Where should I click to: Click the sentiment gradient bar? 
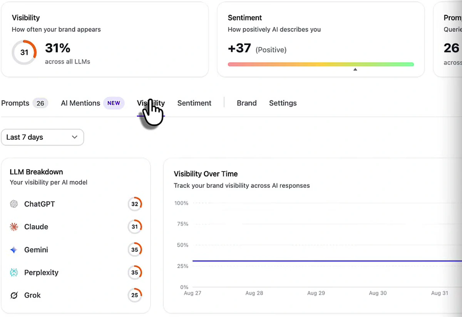point(321,64)
